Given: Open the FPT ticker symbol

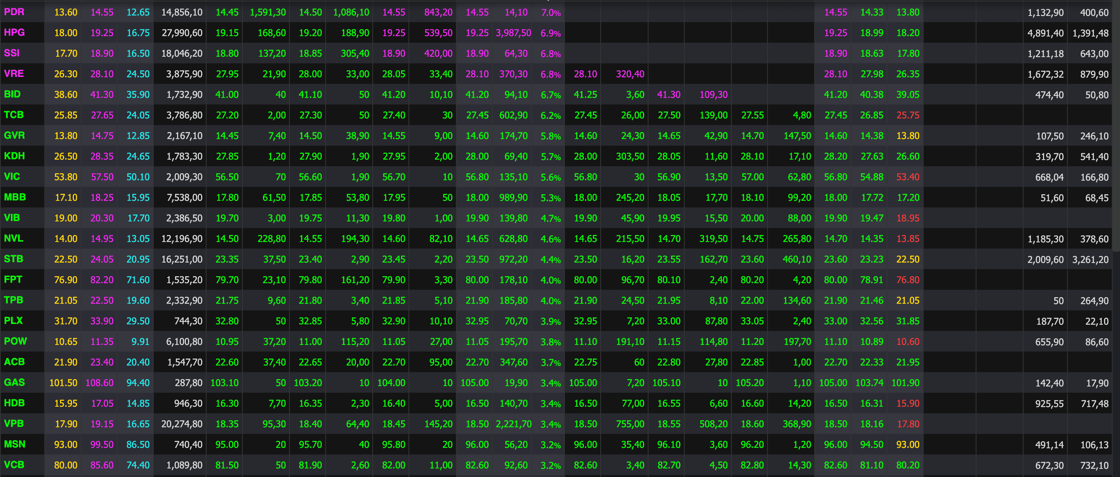Looking at the screenshot, I should pyautogui.click(x=13, y=280).
